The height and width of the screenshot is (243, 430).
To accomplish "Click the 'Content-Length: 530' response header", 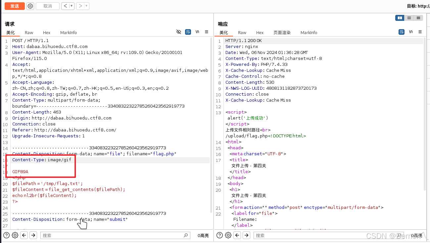I will pyautogui.click(x=250, y=82).
